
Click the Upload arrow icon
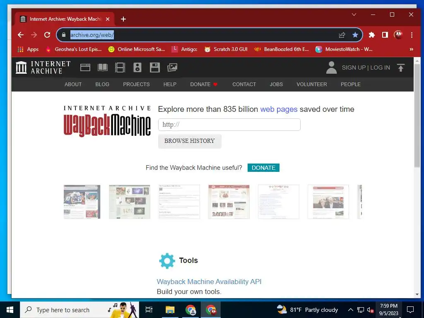[401, 67]
